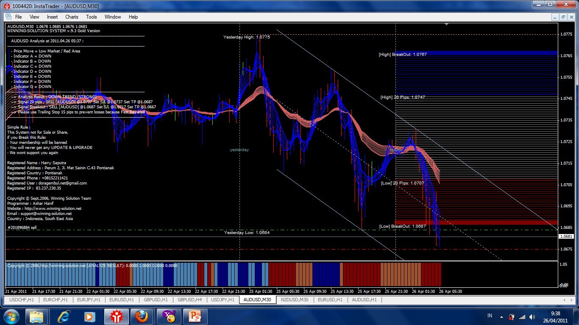579x325 pixels.
Task: Switch to the GBPUSD,H4 chart tab
Action: point(189,300)
